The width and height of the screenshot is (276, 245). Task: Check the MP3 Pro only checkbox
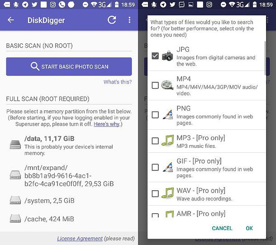(155, 141)
